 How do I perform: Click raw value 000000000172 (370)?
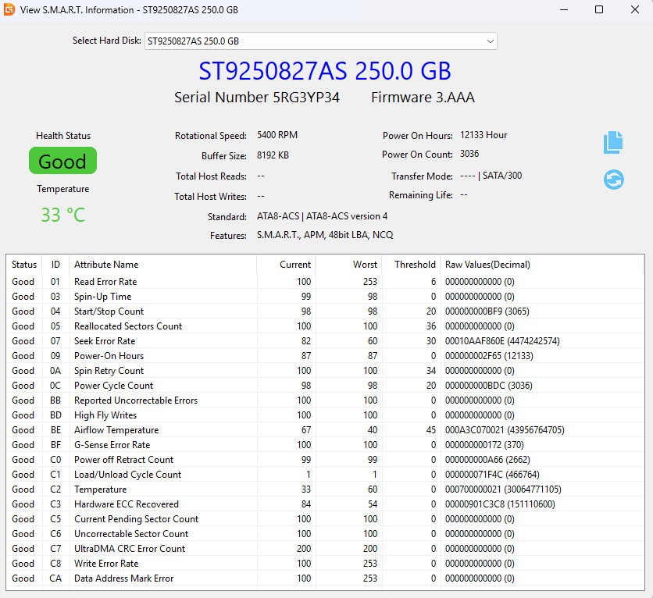tap(484, 445)
